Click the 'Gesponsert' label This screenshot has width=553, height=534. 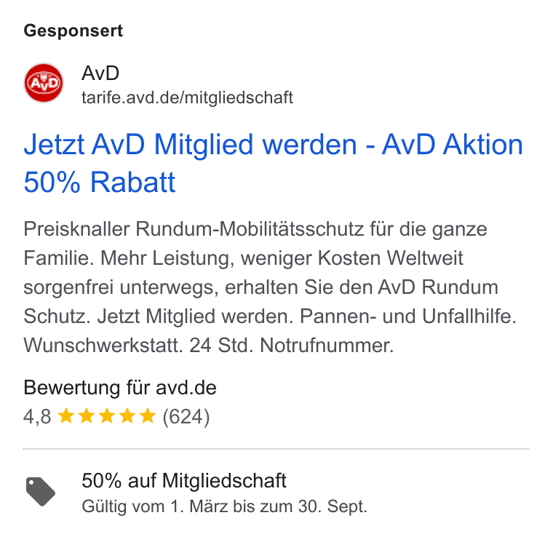(x=73, y=31)
